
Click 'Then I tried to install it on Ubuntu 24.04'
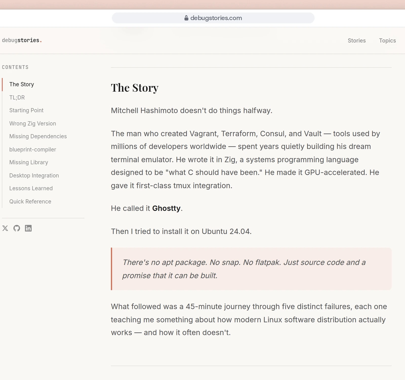point(181,231)
